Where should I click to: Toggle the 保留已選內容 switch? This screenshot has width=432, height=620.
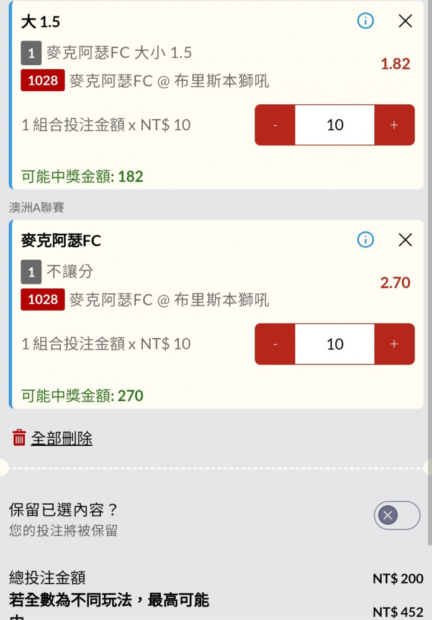(x=397, y=515)
